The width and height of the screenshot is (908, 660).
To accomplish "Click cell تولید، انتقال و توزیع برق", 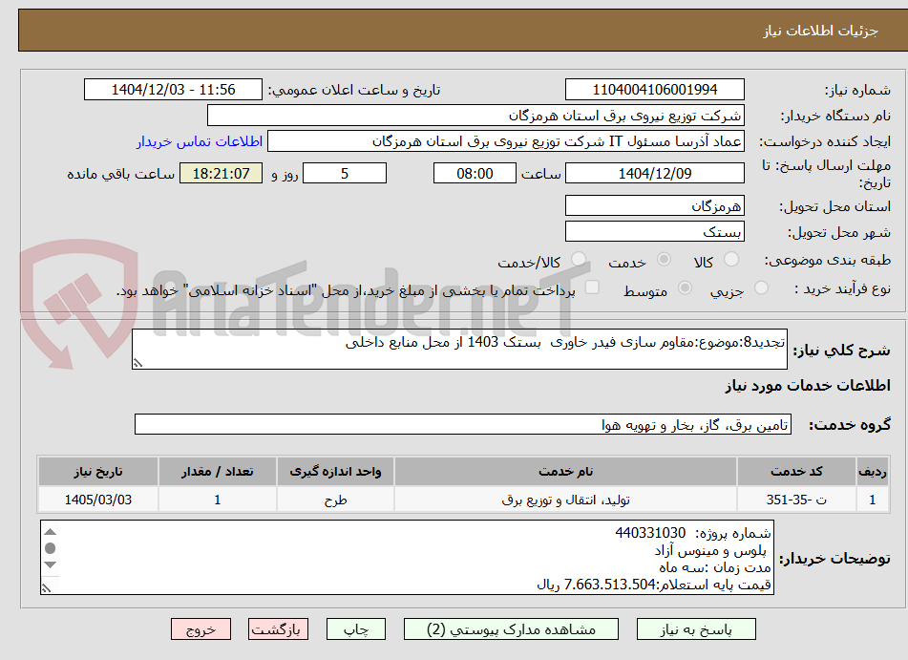I will click(x=565, y=500).
